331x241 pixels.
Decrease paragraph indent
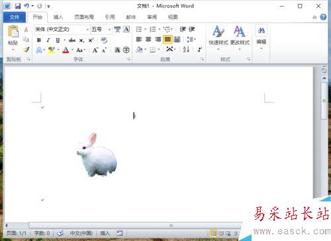(x=183, y=29)
